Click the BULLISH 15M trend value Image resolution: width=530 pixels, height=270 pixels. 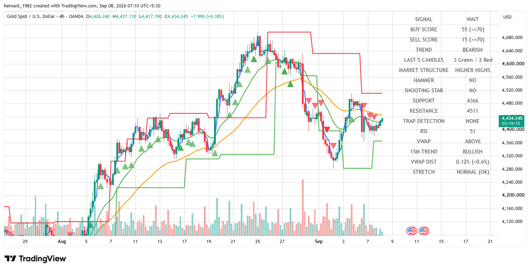click(472, 152)
